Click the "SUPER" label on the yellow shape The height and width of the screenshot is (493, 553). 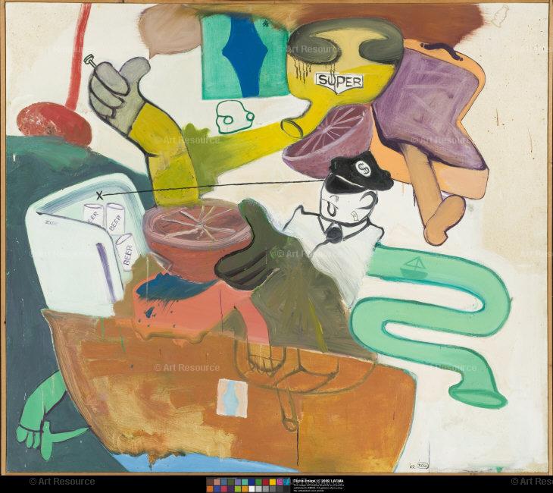pyautogui.click(x=339, y=82)
